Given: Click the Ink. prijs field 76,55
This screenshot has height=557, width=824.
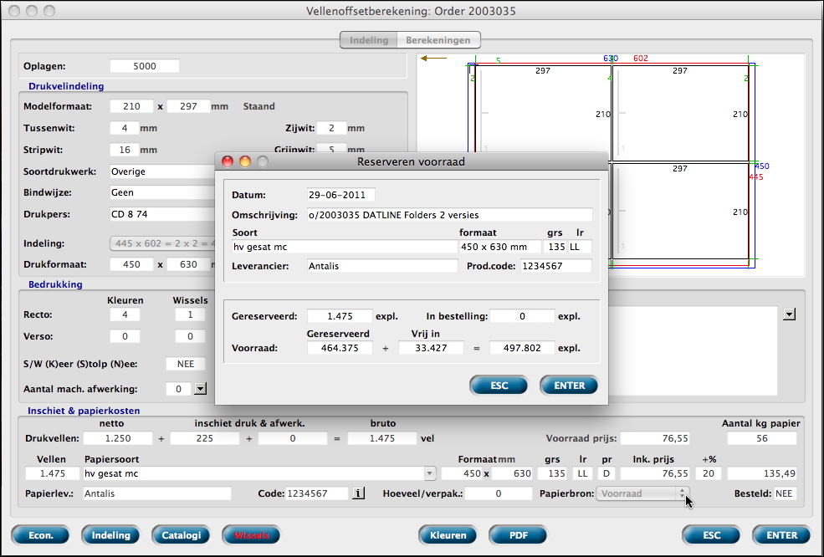Looking at the screenshot, I should 657,473.
